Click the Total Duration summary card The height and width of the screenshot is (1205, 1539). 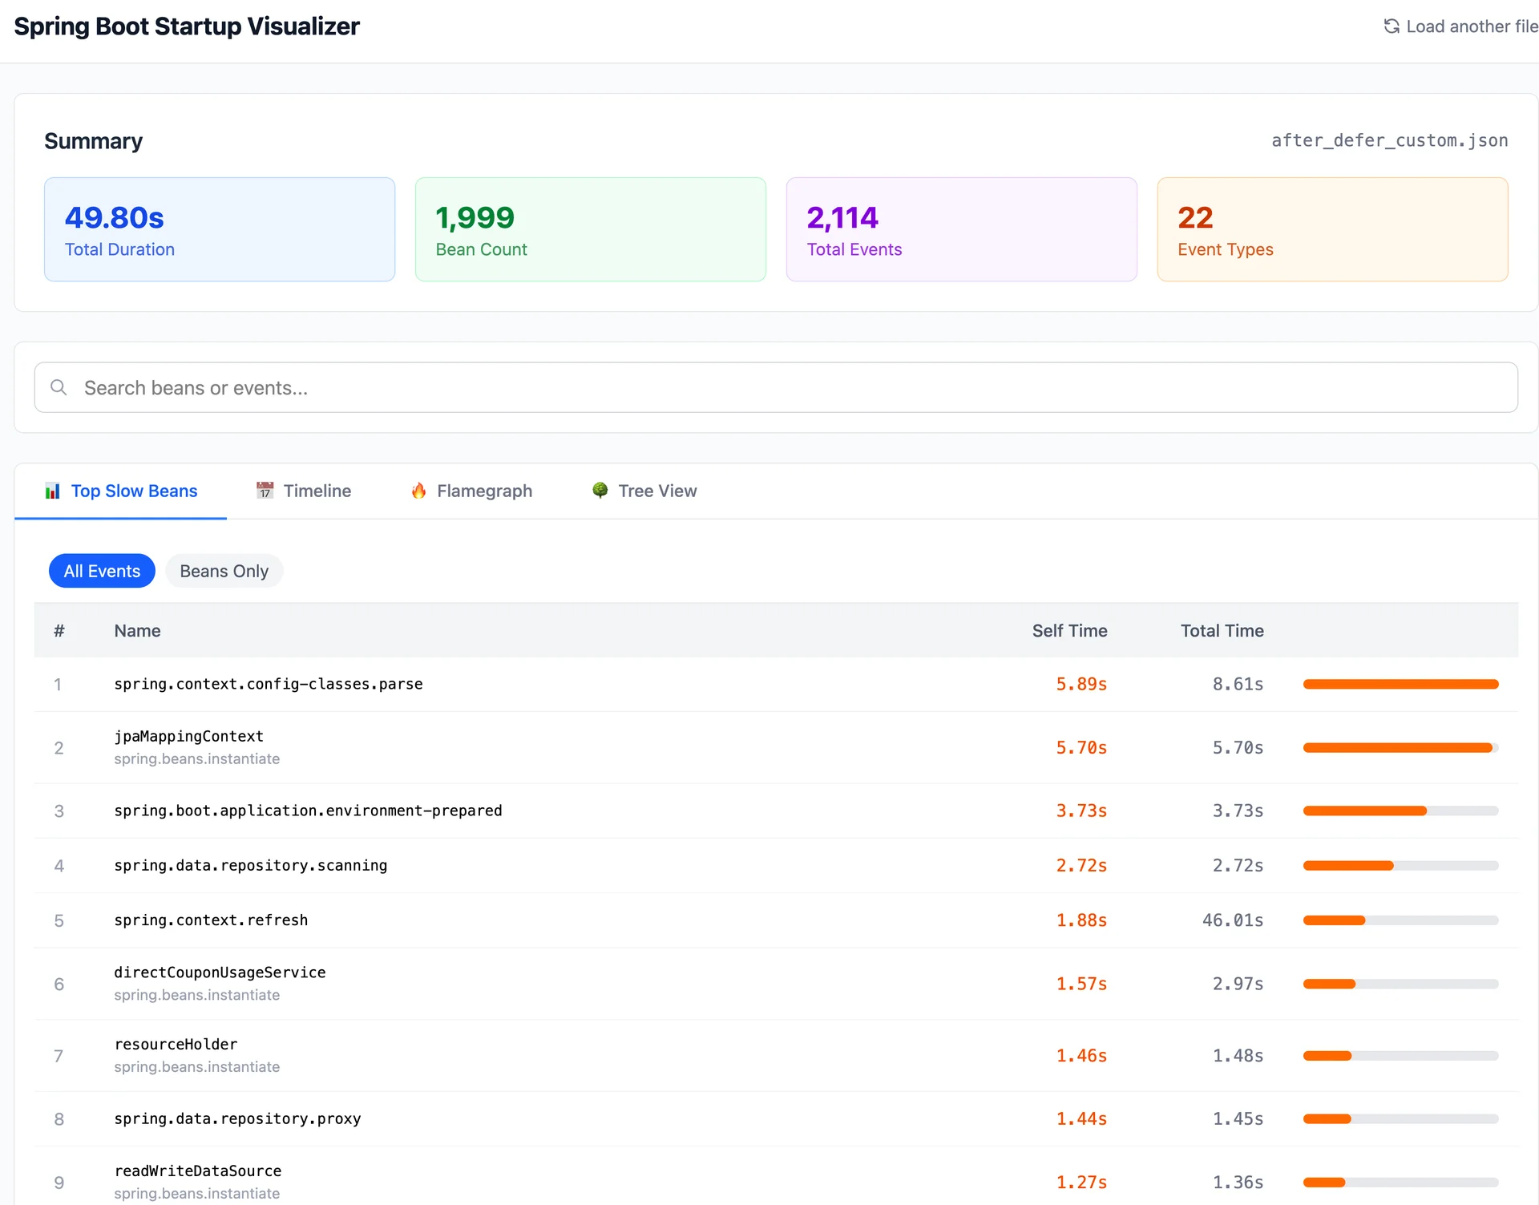219,229
